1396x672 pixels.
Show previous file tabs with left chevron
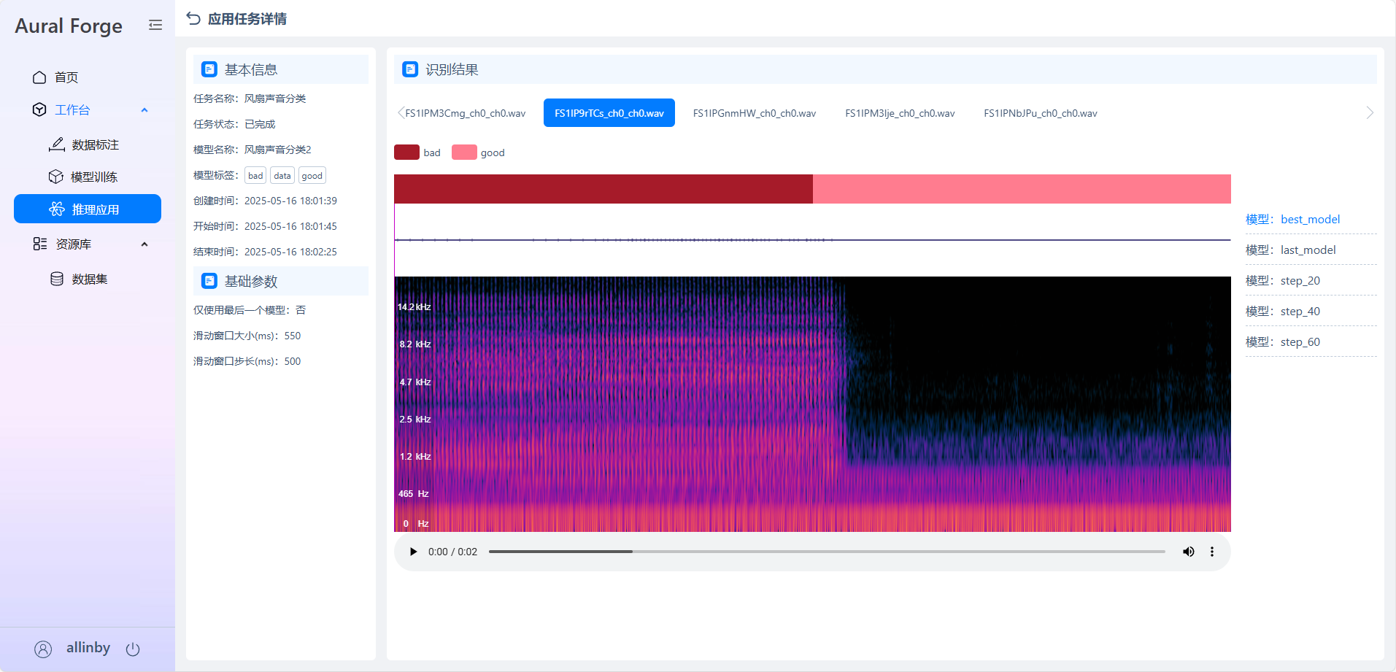(x=401, y=112)
